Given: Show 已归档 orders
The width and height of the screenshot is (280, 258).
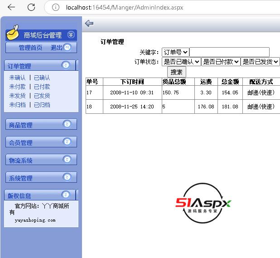Looking at the screenshot, I should 42,105.
